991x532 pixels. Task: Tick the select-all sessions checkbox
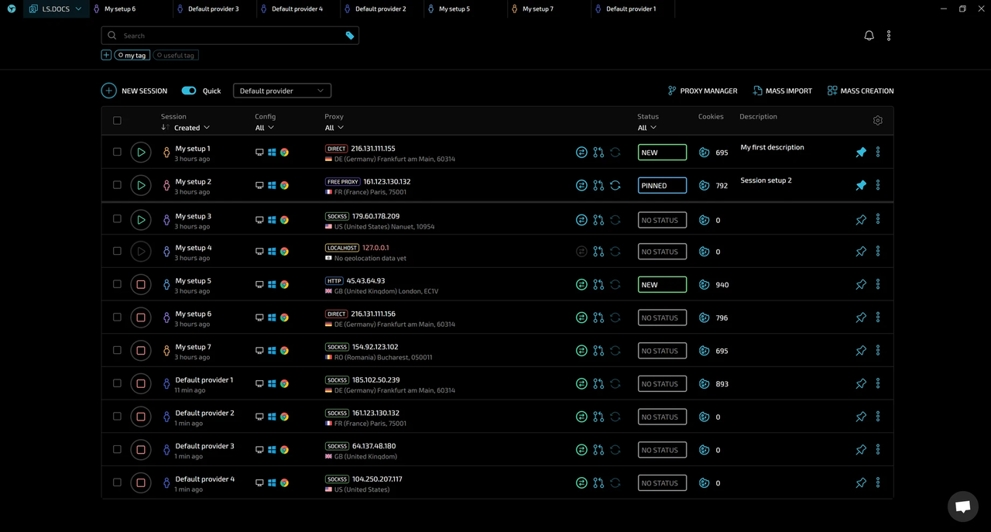117,121
